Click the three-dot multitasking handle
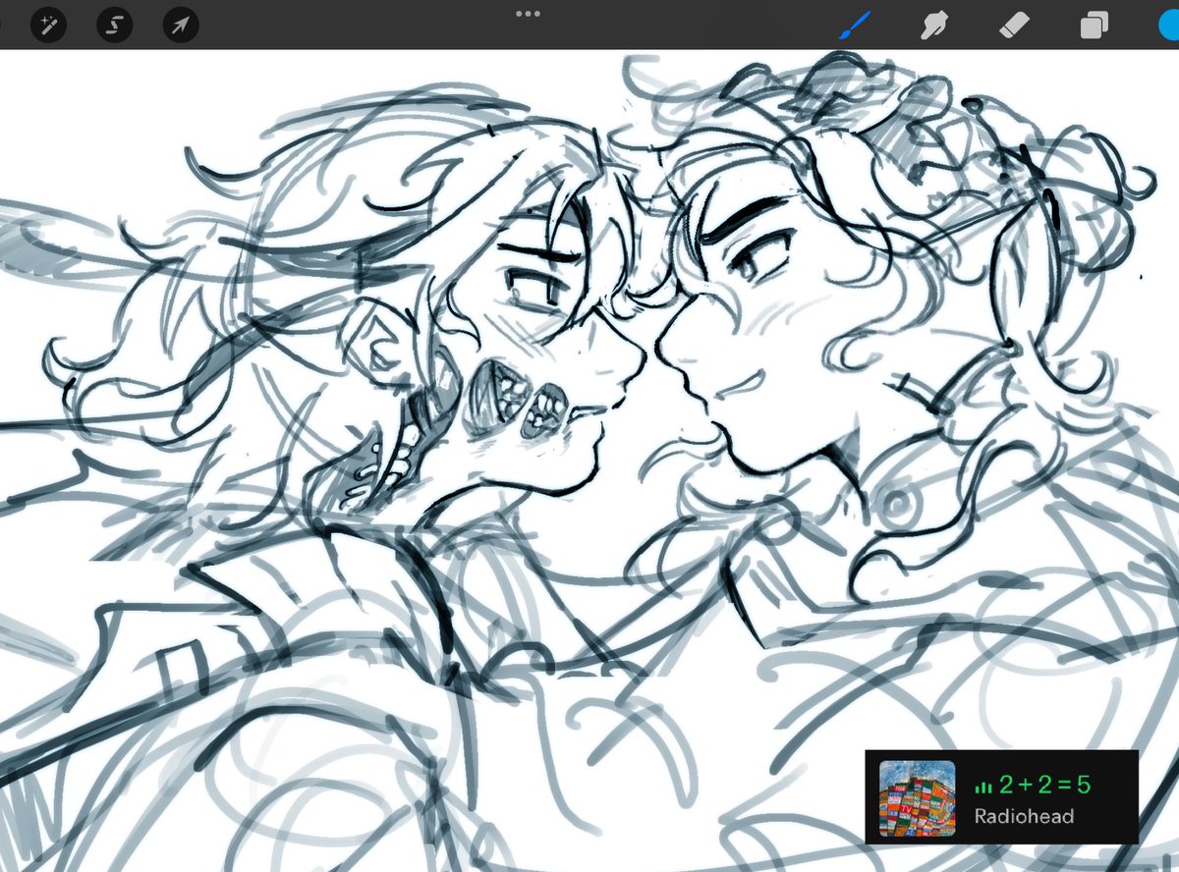Screen dimensions: 1179x872 coord(528,14)
